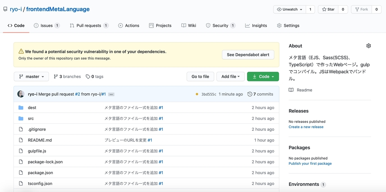Click the README.md file icon
Screen dimensions: 386x192
click(21, 140)
